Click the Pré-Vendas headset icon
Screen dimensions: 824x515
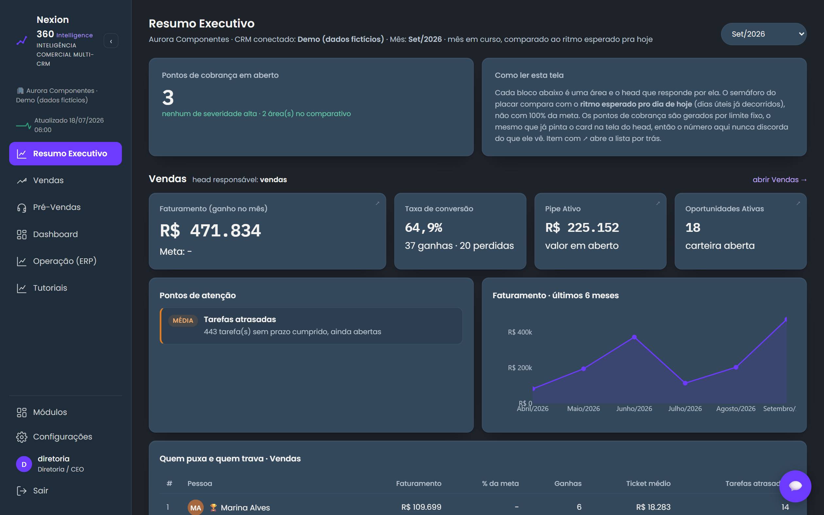click(22, 207)
